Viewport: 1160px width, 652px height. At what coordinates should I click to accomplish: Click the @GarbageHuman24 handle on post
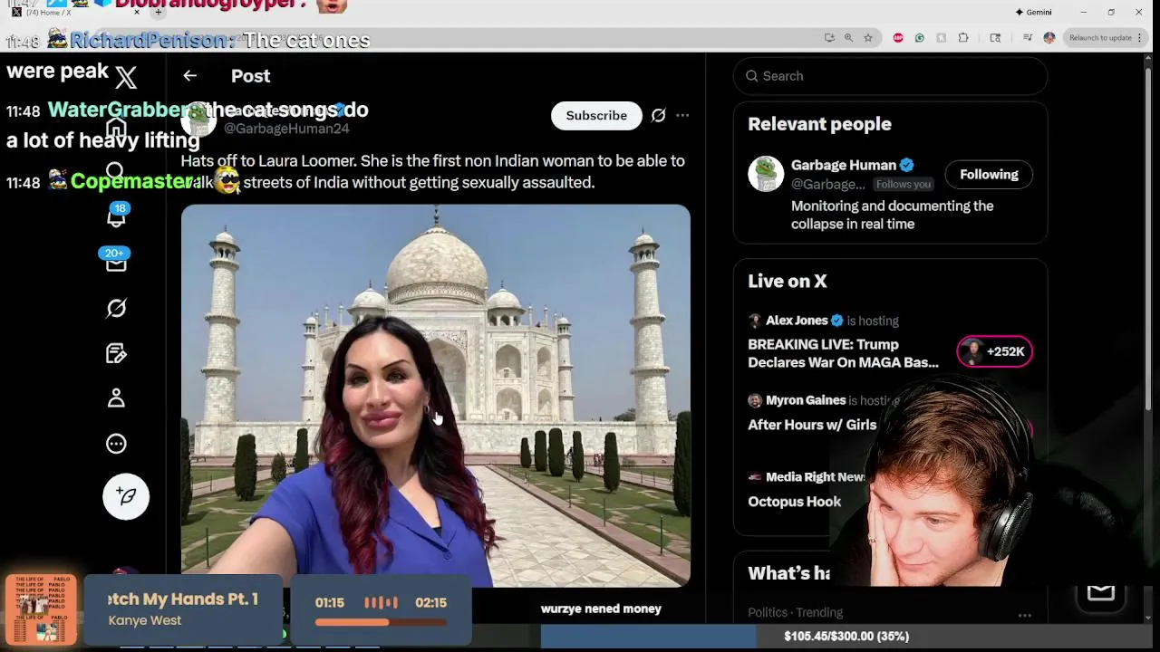click(286, 129)
